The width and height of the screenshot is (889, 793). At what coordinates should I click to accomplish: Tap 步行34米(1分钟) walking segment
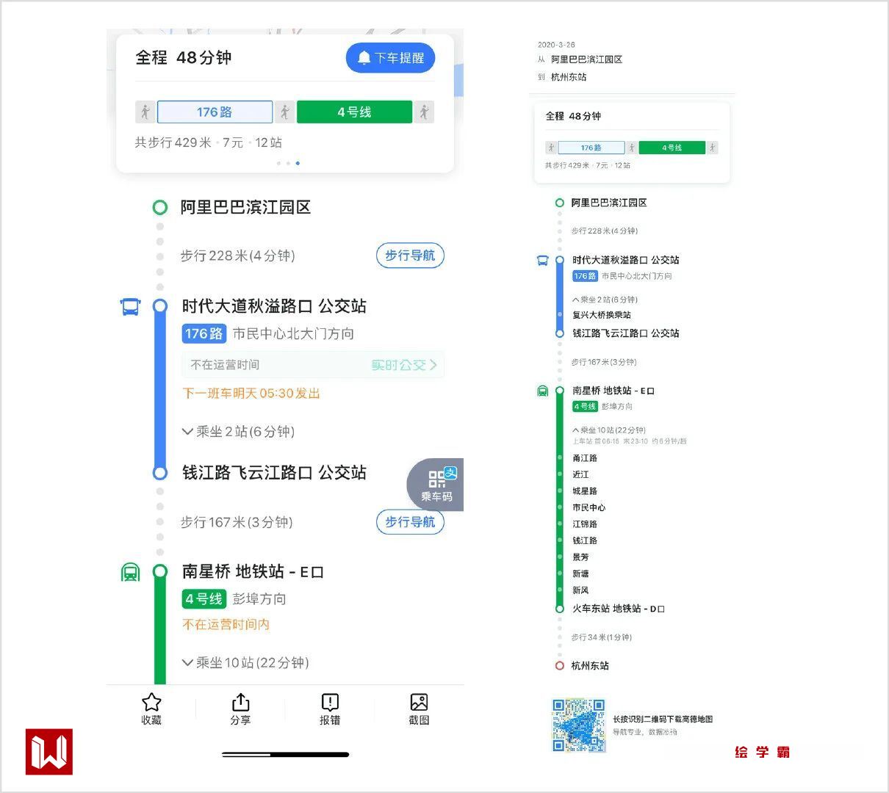pyautogui.click(x=602, y=637)
